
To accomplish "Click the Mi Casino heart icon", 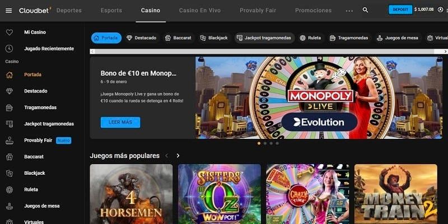I will (10, 32).
